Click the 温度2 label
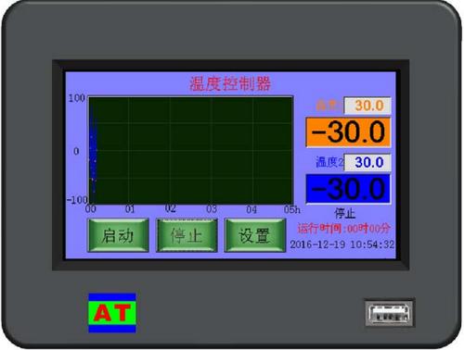Screen dimensions: 464x350 [x=329, y=162]
